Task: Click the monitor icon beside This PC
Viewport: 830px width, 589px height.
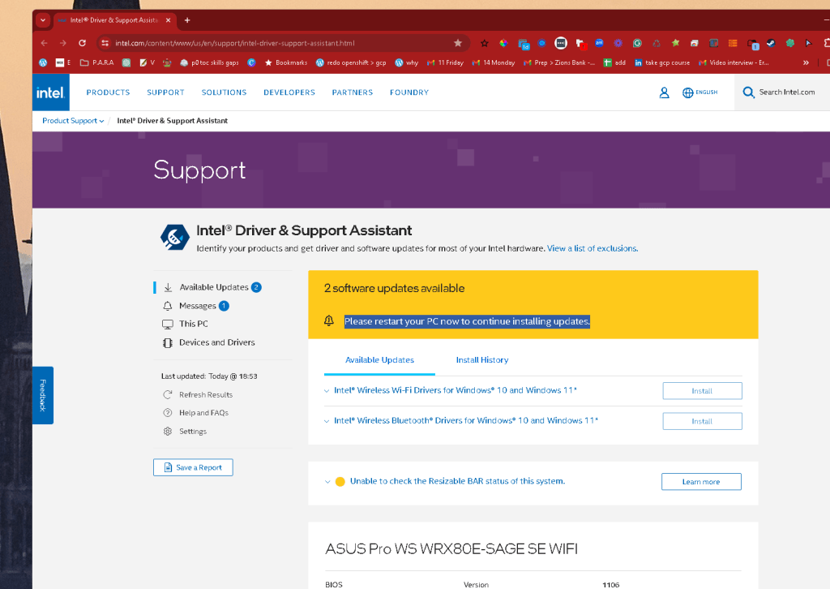Action: pyautogui.click(x=168, y=325)
